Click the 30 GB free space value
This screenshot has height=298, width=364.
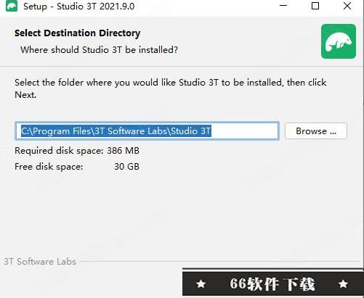point(126,167)
